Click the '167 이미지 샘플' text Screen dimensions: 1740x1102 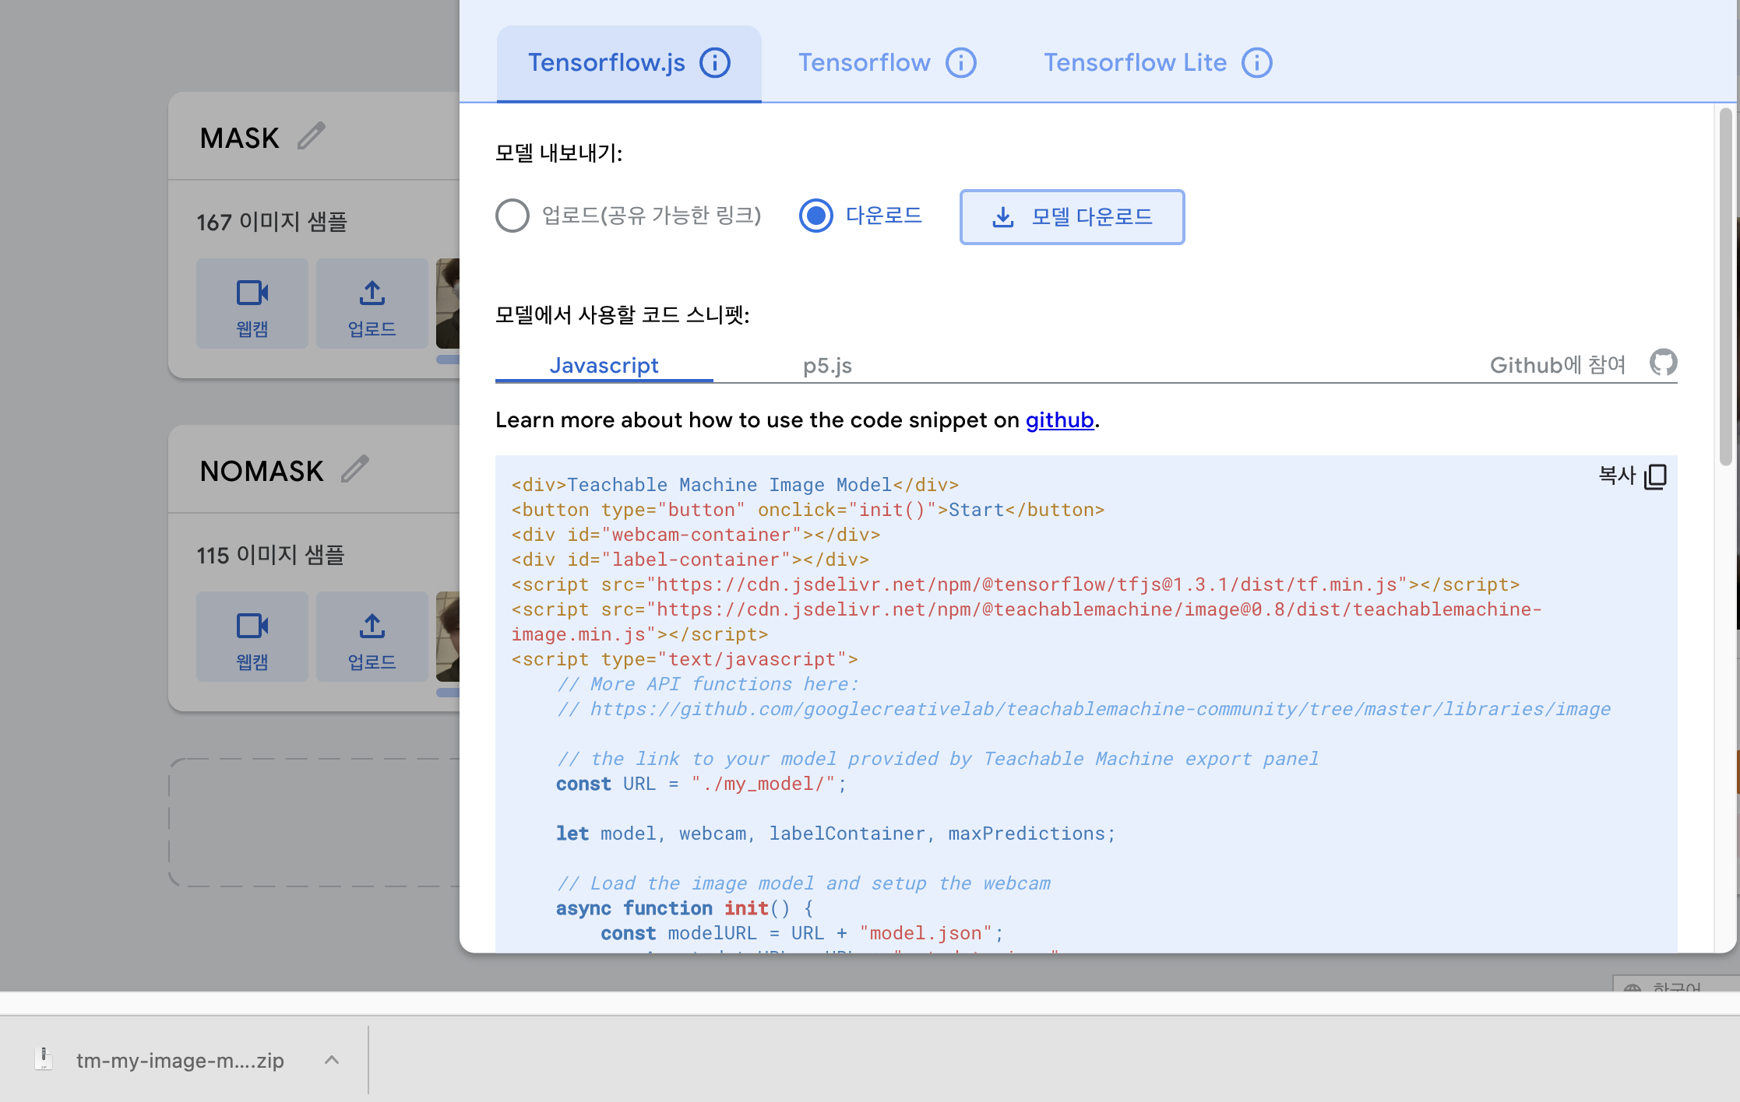272,222
